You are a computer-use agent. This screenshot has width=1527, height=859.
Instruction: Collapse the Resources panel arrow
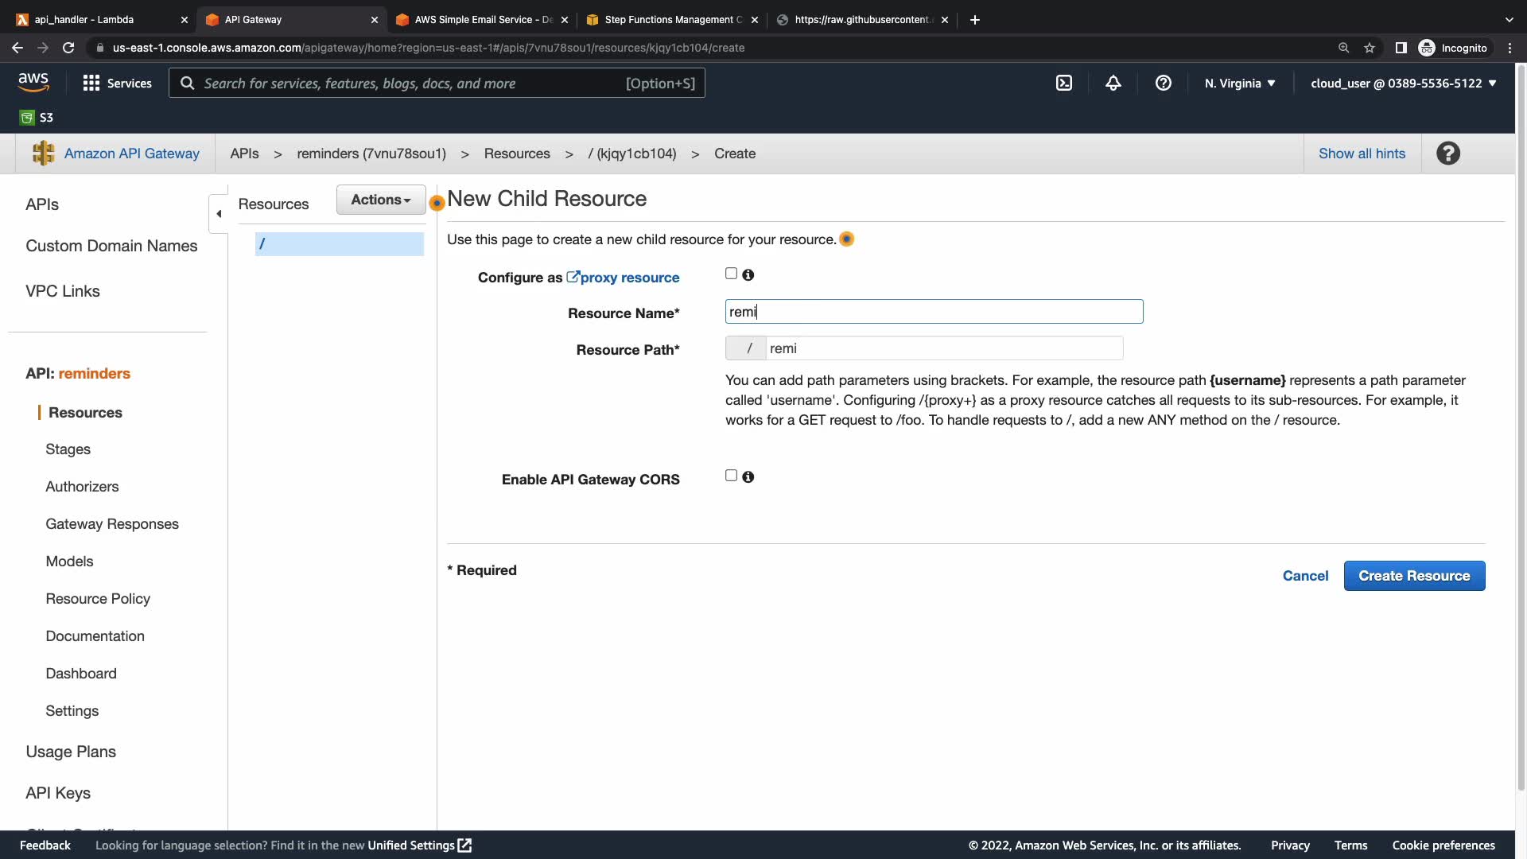[x=219, y=213]
